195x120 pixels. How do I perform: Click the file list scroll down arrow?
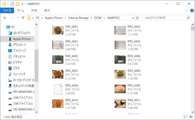coord(192,112)
